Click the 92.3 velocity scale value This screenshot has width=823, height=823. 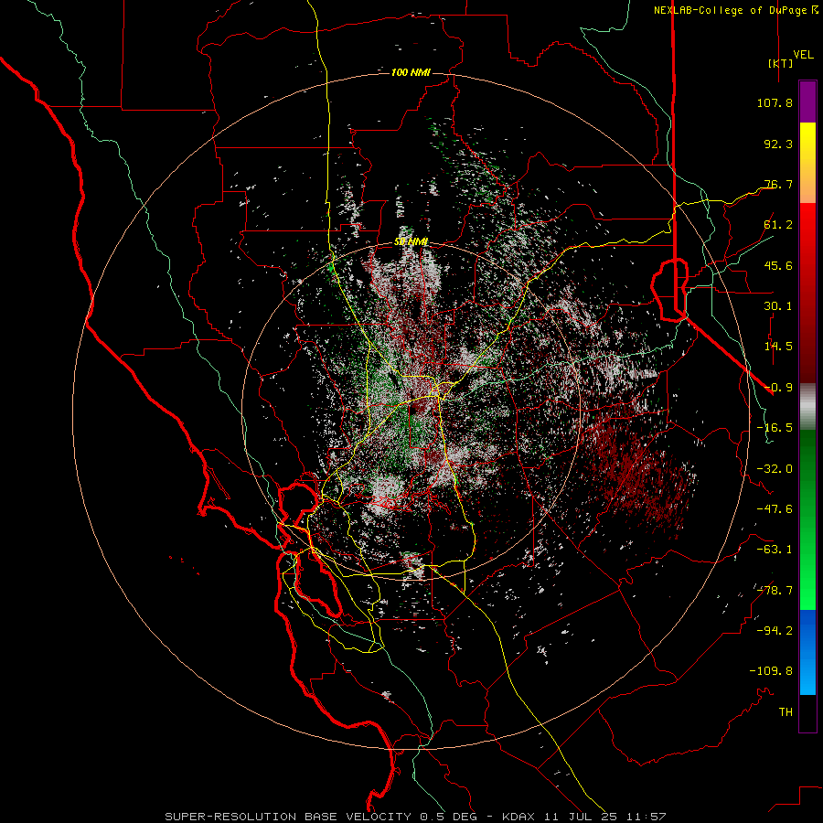[x=778, y=144]
